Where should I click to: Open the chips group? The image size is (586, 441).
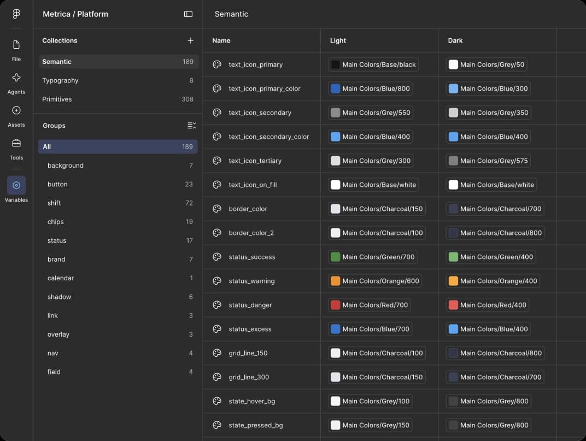118,222
